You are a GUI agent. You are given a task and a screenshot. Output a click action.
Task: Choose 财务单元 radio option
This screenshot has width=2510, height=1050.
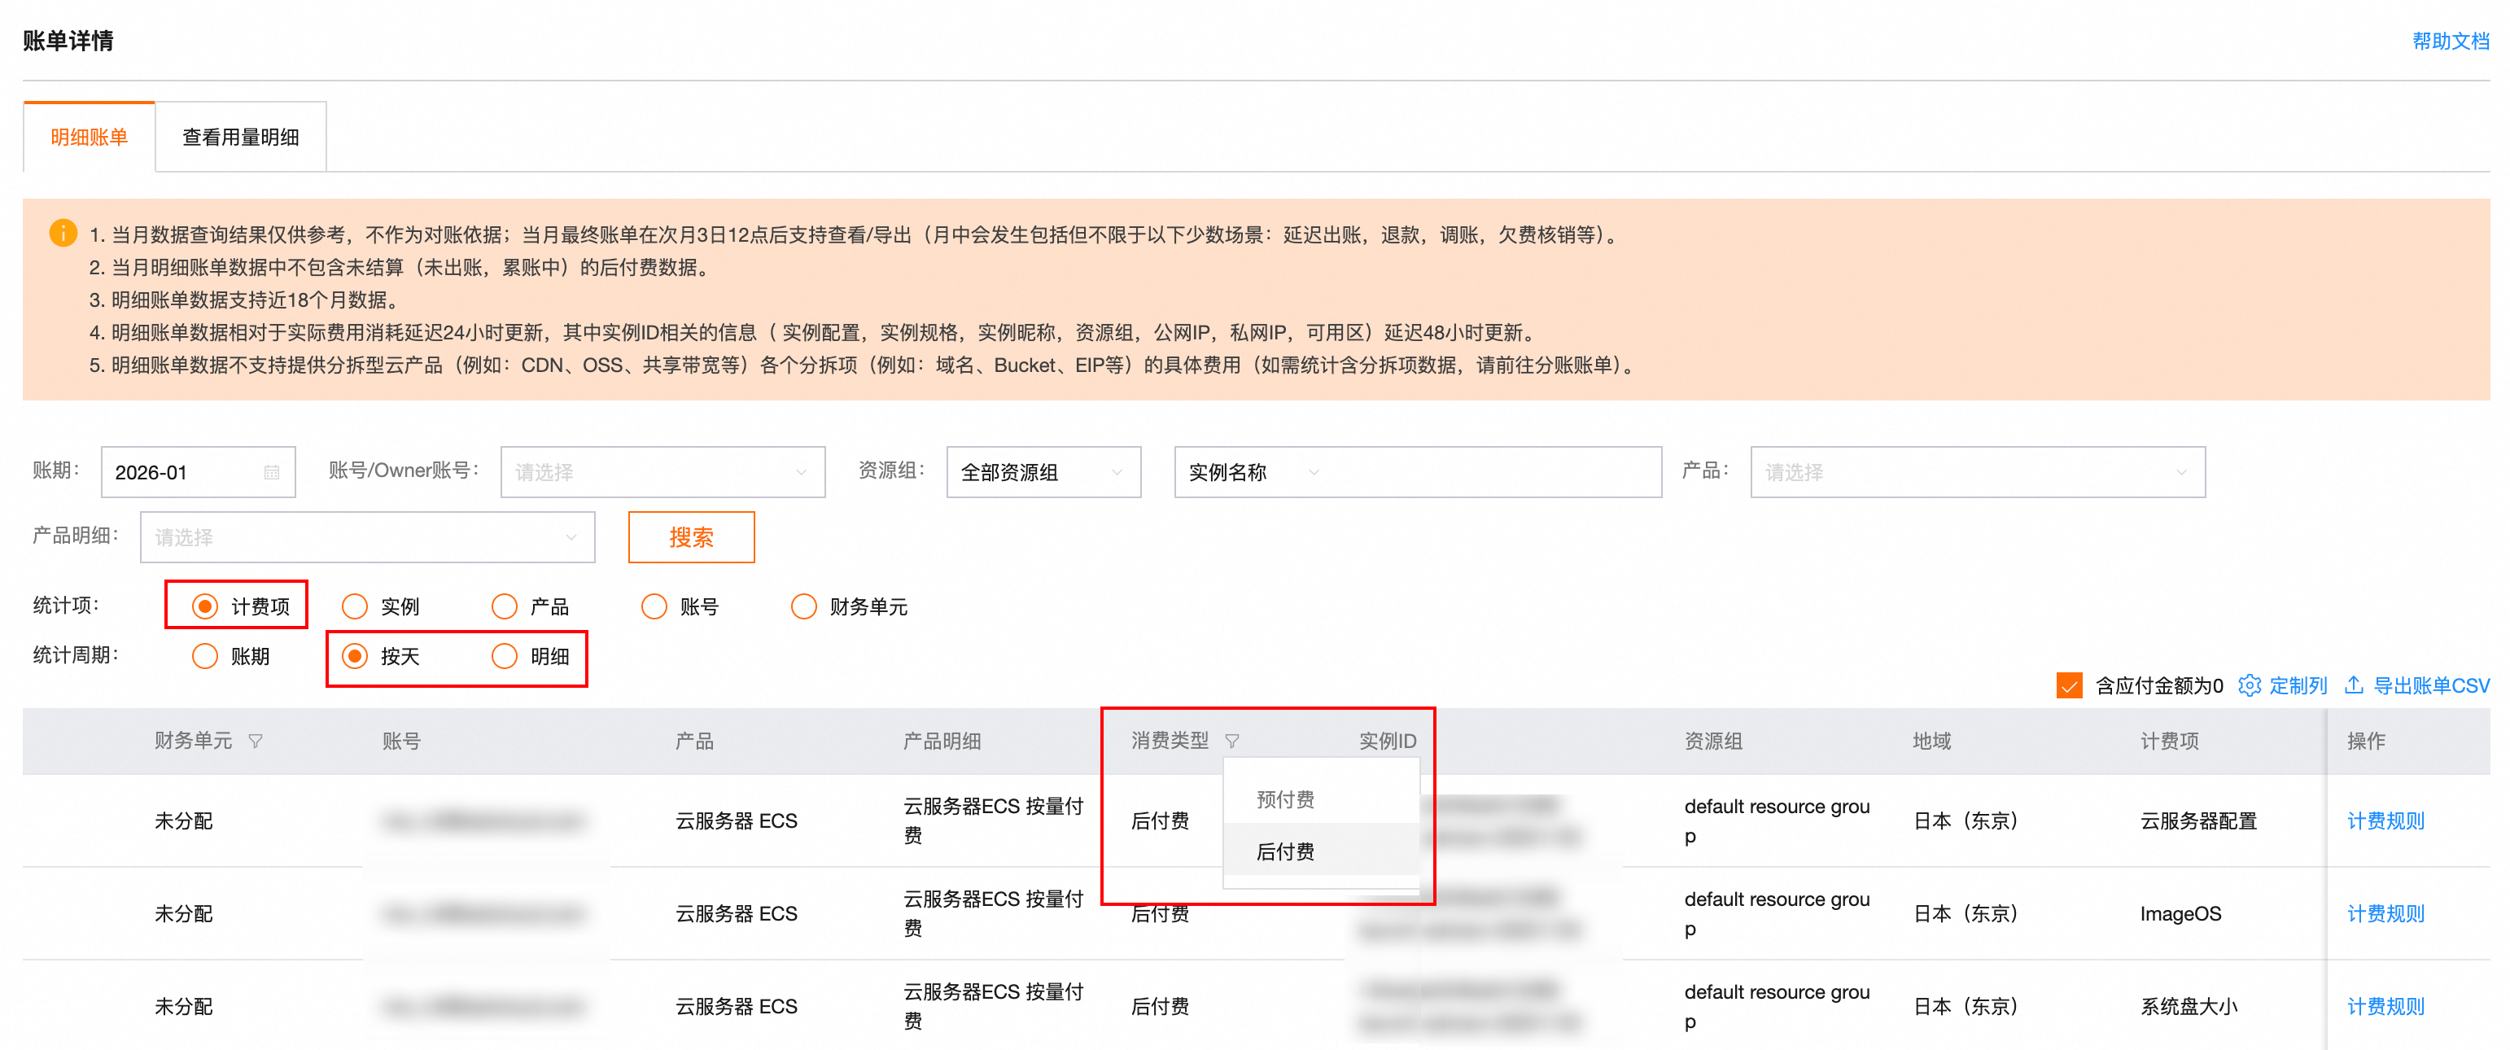804,607
